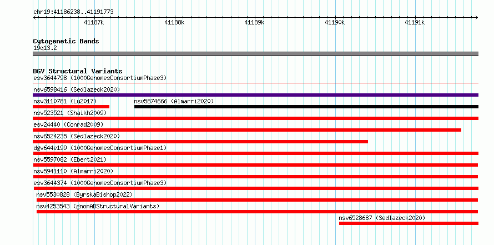Click the 41187k ruler tick label
494x245 pixels.
(94, 22)
